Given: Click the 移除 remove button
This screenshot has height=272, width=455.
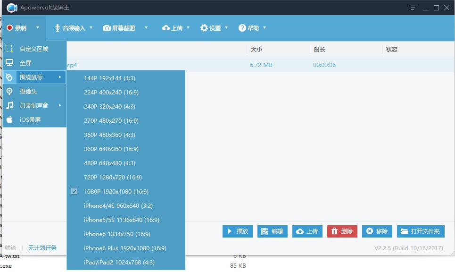Looking at the screenshot, I should 377,231.
